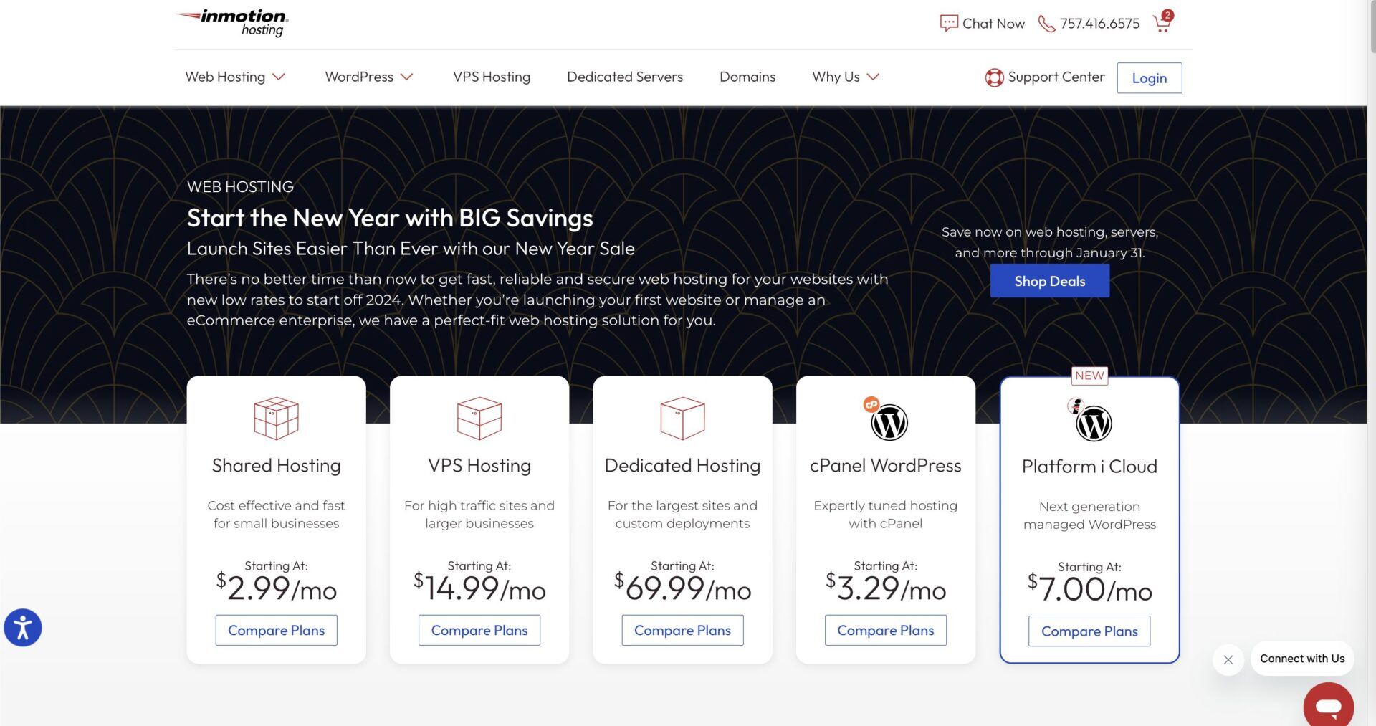Call the 757.416.6575 phone link
This screenshot has width=1376, height=726.
coord(1100,24)
